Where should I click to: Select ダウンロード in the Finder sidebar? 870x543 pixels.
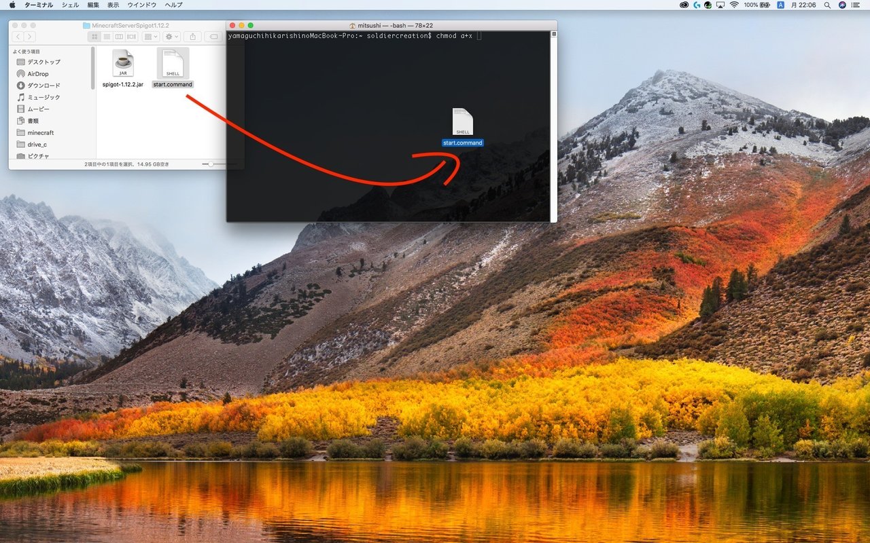tap(43, 86)
